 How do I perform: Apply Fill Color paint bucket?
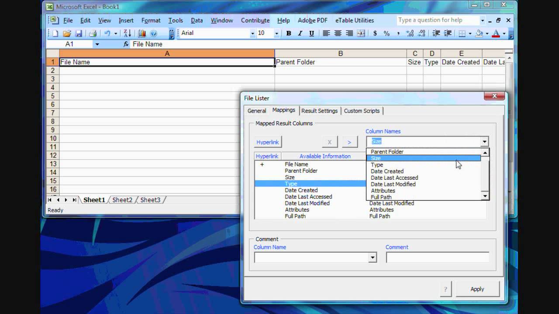click(x=479, y=33)
